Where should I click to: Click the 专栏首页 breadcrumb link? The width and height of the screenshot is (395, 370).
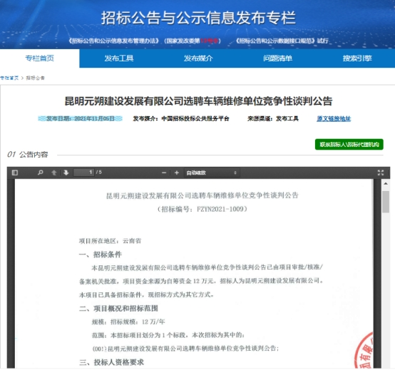pyautogui.click(x=9, y=78)
